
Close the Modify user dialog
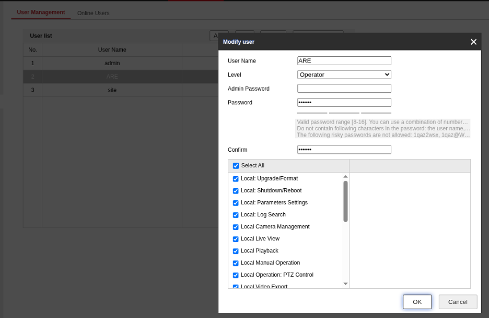pyautogui.click(x=473, y=42)
